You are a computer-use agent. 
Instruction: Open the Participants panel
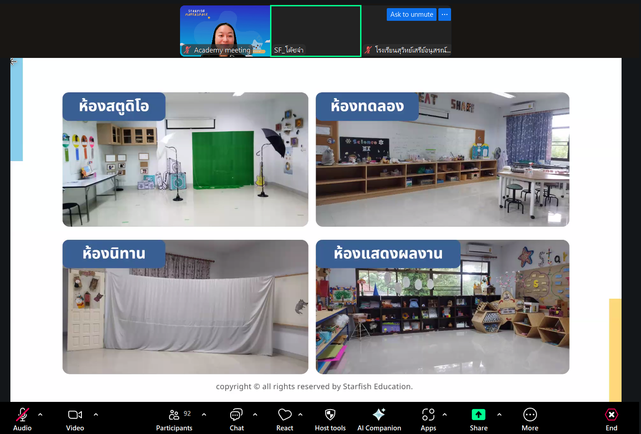(x=174, y=420)
